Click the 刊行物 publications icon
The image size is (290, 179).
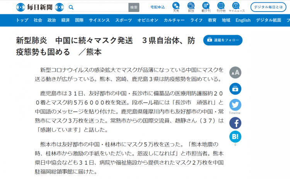click(x=221, y=7)
